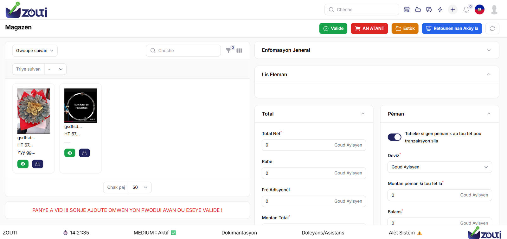Click the plus add icon in header

452,9
